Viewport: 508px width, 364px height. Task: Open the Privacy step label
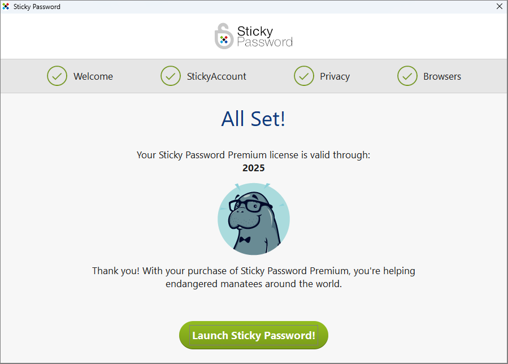pos(335,76)
